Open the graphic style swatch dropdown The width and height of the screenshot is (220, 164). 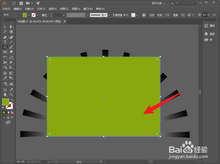click(137, 15)
